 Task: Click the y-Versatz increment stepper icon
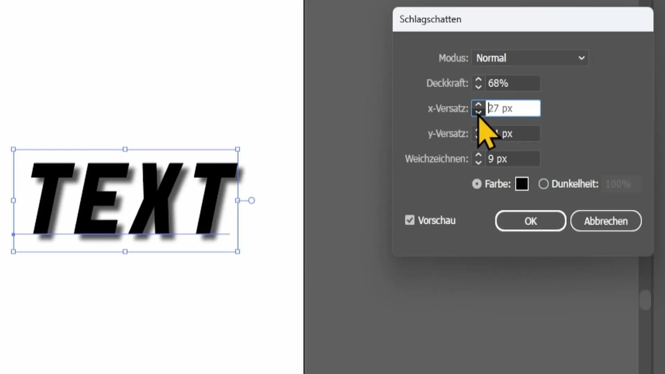tap(478, 130)
